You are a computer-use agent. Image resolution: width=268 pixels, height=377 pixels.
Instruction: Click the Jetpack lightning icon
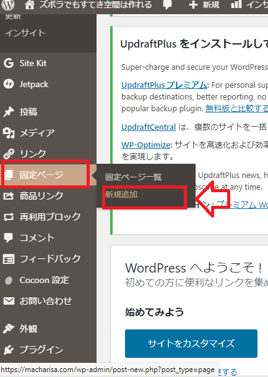click(x=9, y=84)
